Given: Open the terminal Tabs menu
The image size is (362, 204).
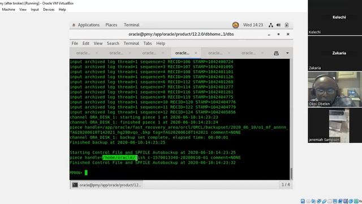Looking at the screenshot, I should coord(147,43).
